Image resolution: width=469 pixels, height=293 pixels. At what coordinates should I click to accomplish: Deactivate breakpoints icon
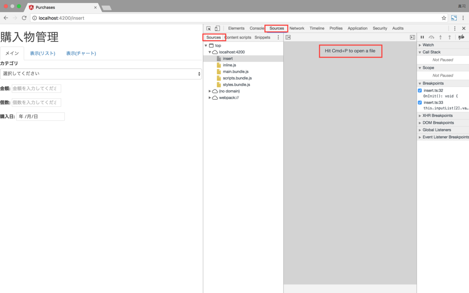point(461,38)
